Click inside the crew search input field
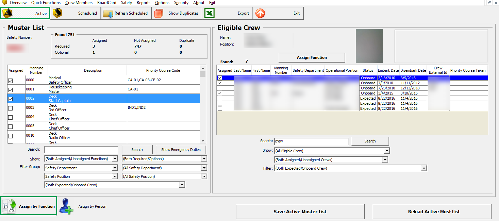 [x=311, y=141]
